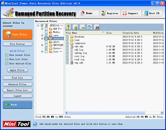Check the Media folder checkbox in tree
166x130 pixels.
[x=46, y=32]
